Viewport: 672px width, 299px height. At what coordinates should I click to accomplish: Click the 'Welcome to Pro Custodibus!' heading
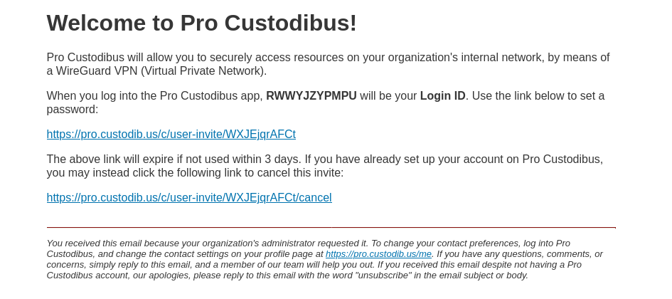[201, 23]
